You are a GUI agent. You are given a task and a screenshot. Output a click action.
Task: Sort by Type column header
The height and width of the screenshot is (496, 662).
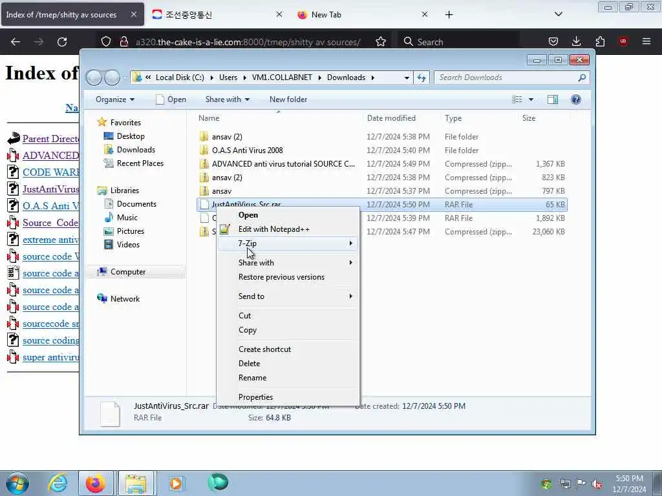pyautogui.click(x=453, y=118)
